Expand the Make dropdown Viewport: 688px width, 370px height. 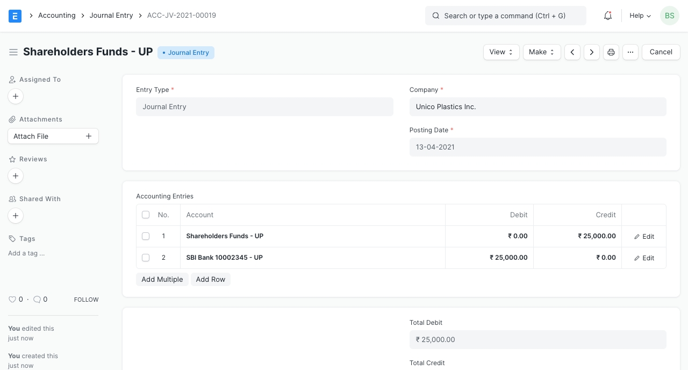tap(542, 52)
